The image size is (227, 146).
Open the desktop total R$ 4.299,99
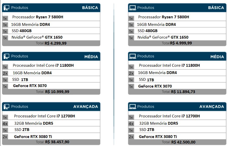click(x=55, y=43)
